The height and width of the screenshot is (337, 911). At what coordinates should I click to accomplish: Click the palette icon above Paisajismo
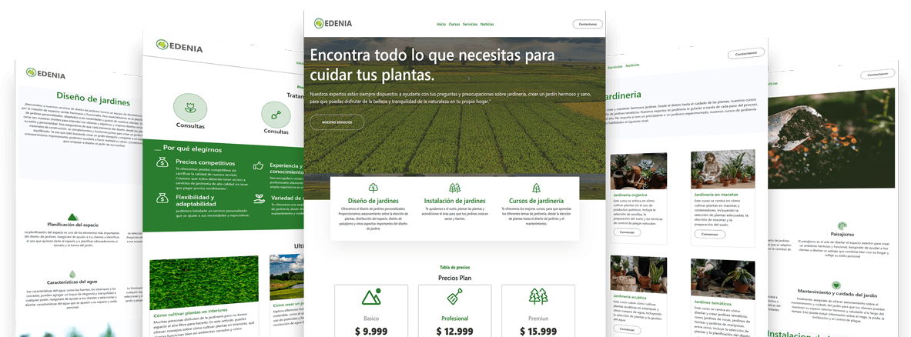coord(842,225)
